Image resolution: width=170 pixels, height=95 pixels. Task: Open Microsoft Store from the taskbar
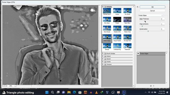click(80, 92)
